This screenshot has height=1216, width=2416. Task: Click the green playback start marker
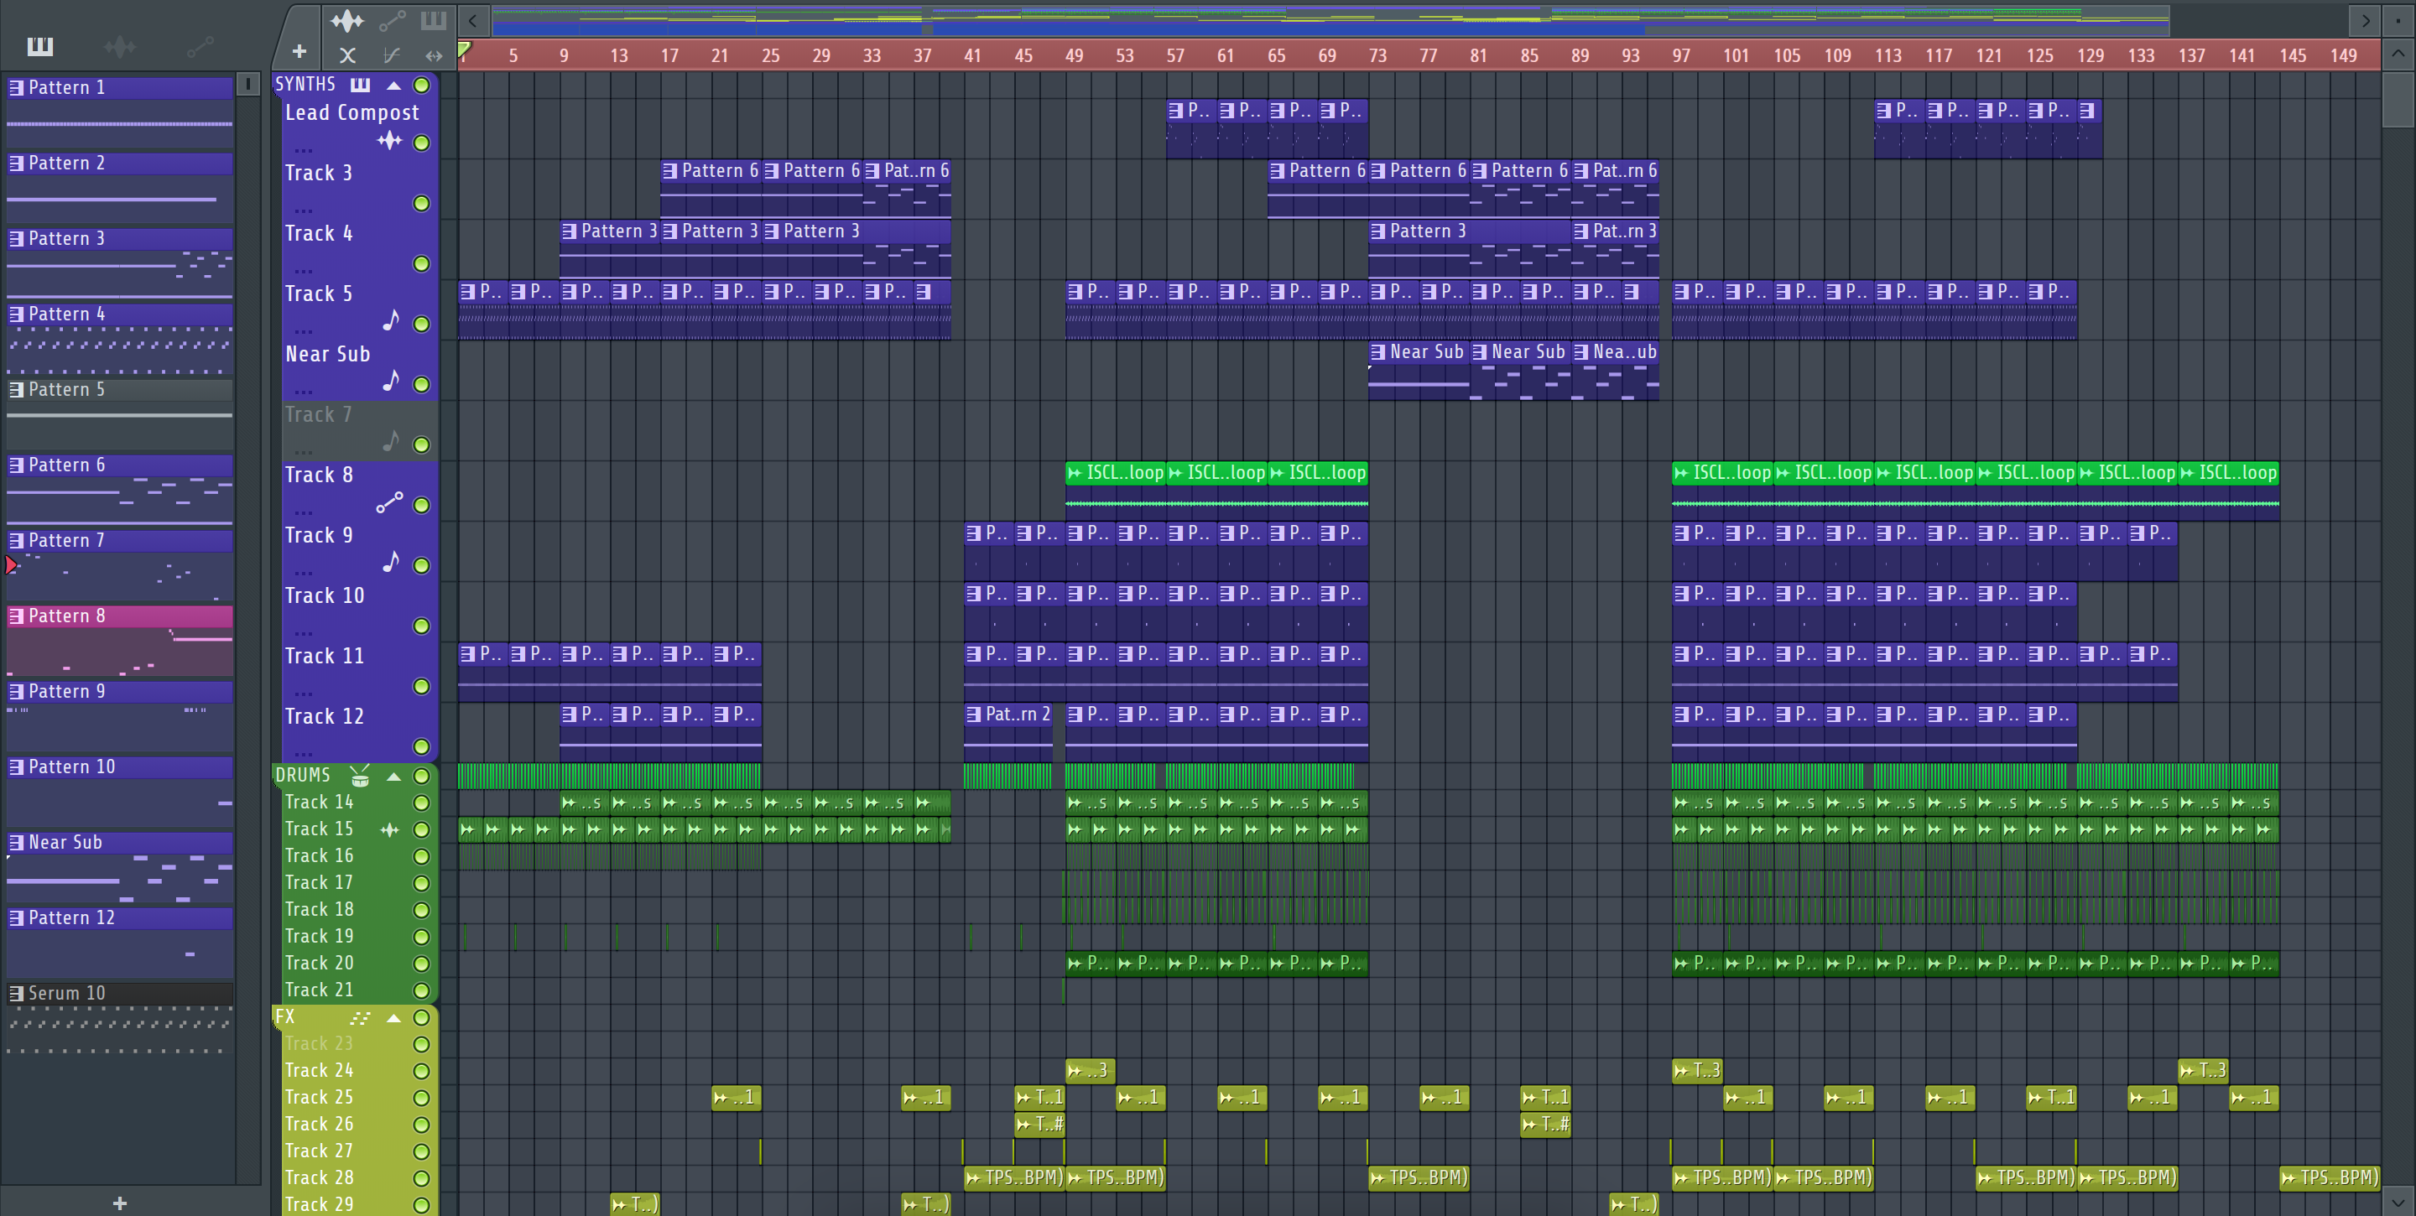coord(463,50)
